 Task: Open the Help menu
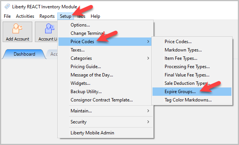point(95,16)
